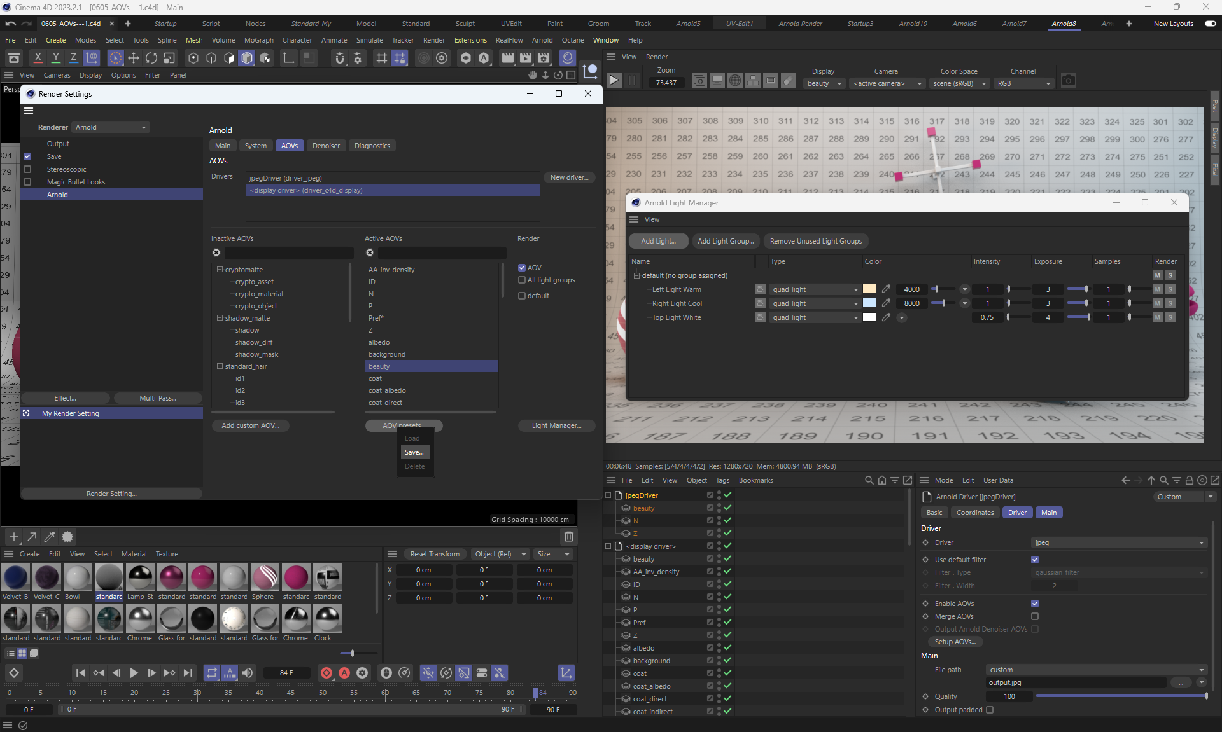Switch to the Denoiser tab

[x=326, y=146]
